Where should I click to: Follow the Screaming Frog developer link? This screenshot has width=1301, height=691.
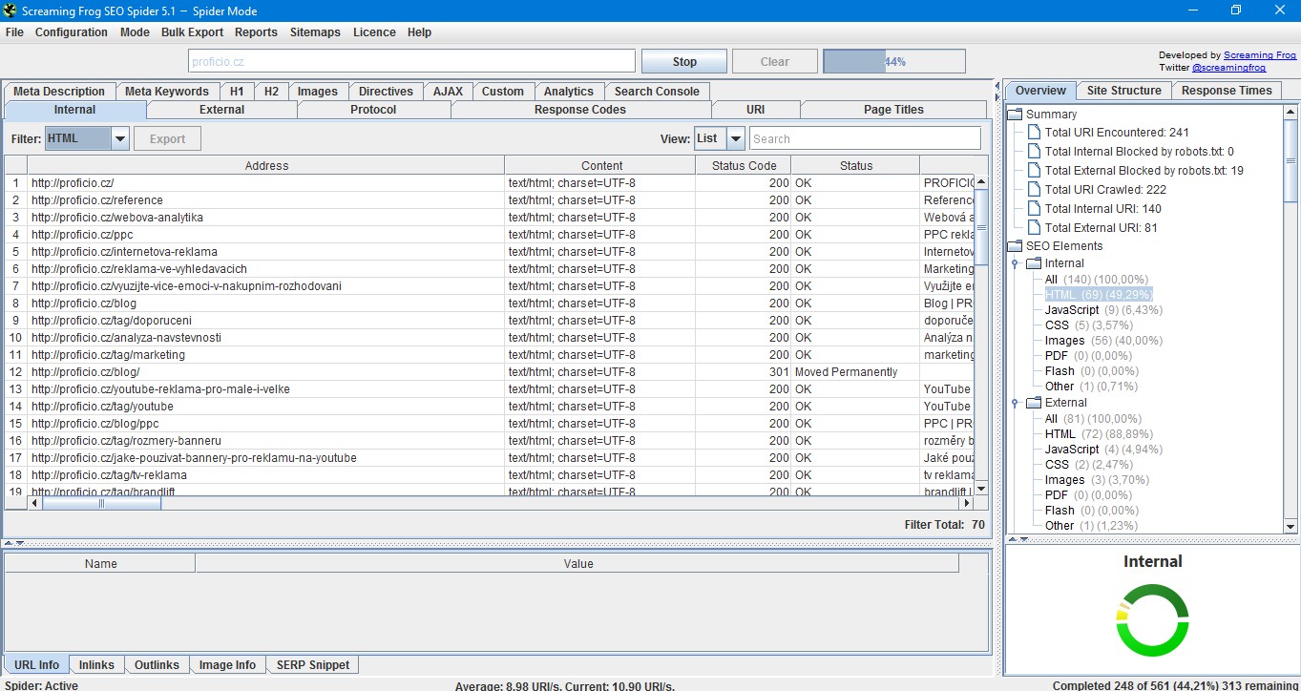coord(1260,55)
